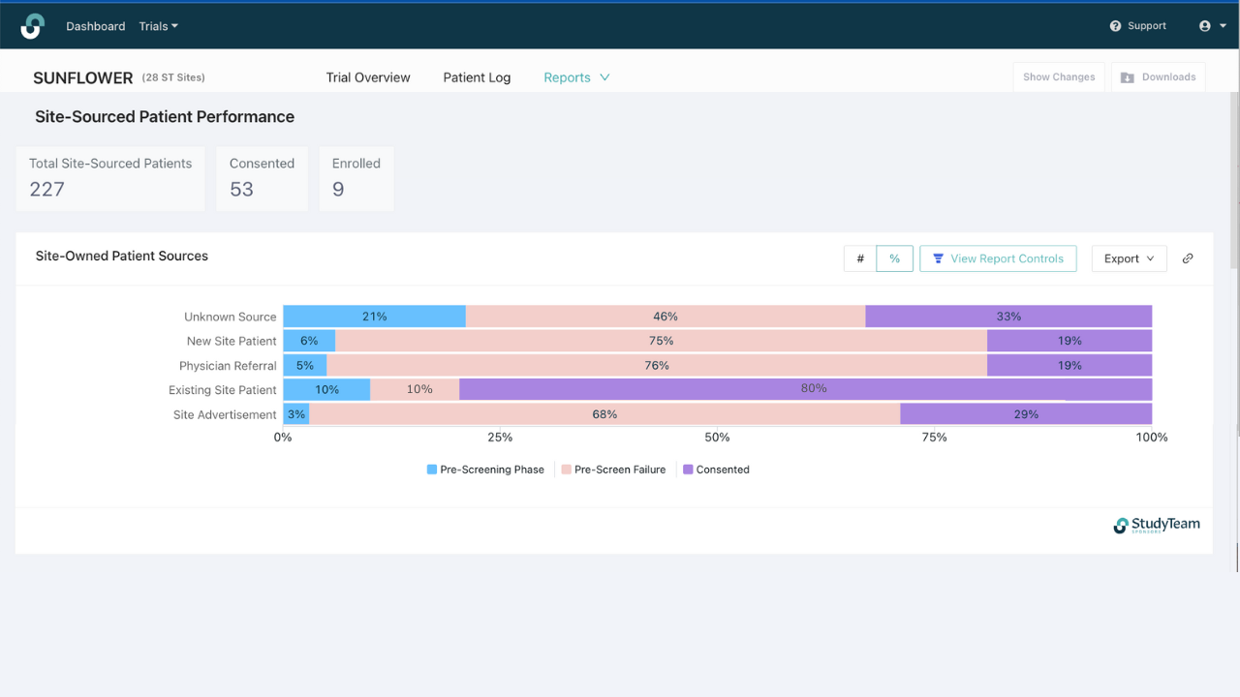Open the Reports dropdown

tap(576, 77)
